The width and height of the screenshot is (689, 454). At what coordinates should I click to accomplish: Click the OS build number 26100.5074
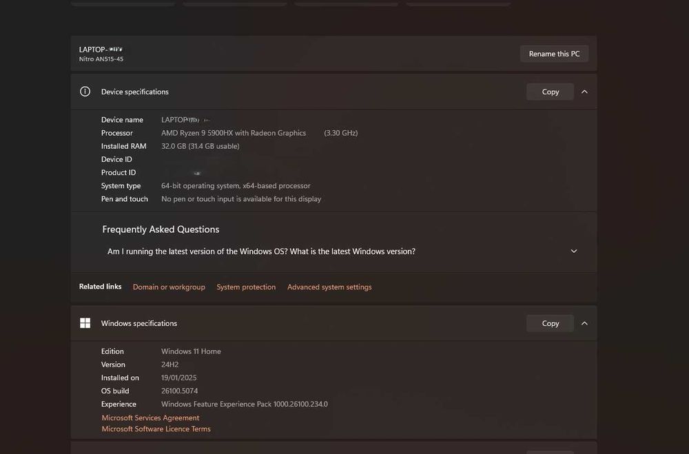(180, 391)
